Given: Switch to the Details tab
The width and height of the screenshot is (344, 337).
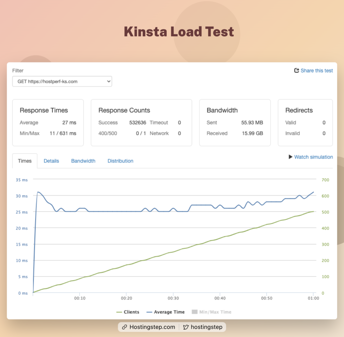Looking at the screenshot, I should [x=51, y=161].
